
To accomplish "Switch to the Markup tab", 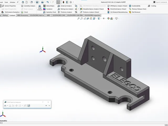I will point(5,15).
